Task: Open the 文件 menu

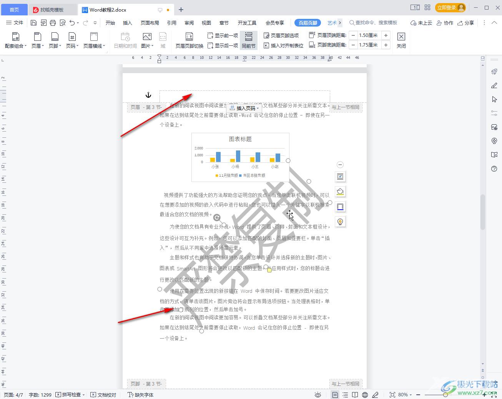Action: point(15,23)
